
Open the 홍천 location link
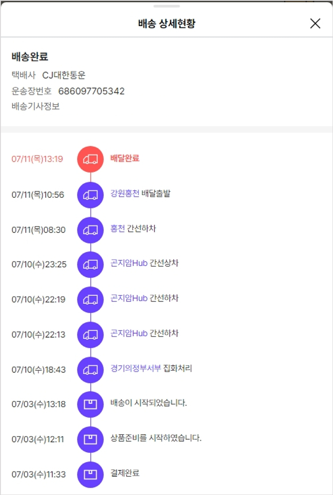[x=118, y=228]
